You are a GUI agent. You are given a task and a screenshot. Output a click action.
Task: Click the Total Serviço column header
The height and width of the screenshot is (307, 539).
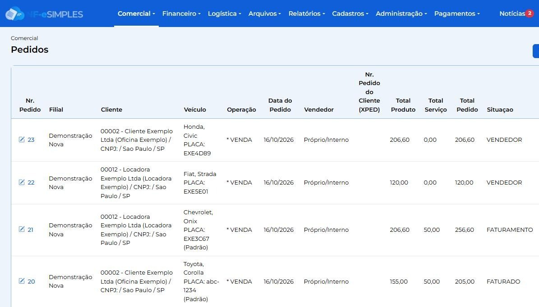point(436,105)
